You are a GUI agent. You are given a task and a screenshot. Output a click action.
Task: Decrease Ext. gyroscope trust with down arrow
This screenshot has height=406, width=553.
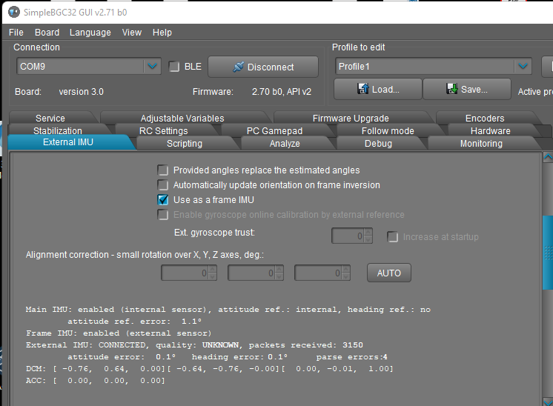(368, 239)
